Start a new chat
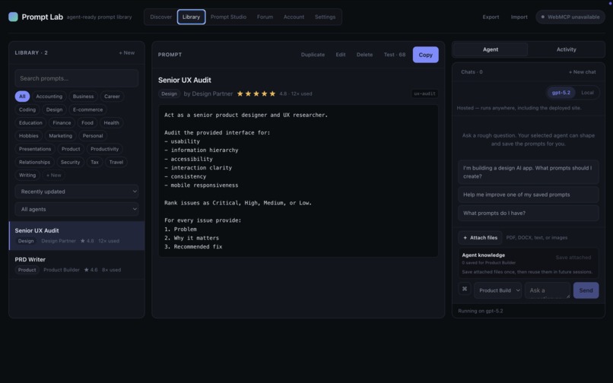Viewport: 613px width, 383px height. coord(582,72)
